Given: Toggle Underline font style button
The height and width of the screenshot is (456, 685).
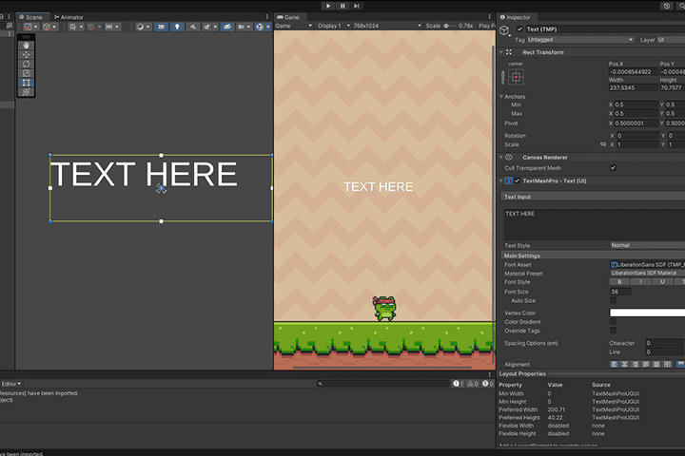Looking at the screenshot, I should tap(662, 282).
